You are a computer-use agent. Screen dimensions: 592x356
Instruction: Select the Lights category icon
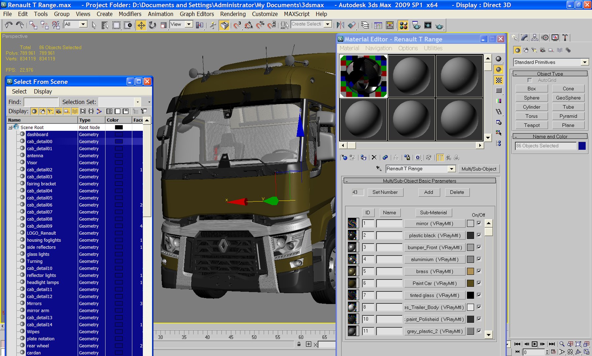pos(534,50)
